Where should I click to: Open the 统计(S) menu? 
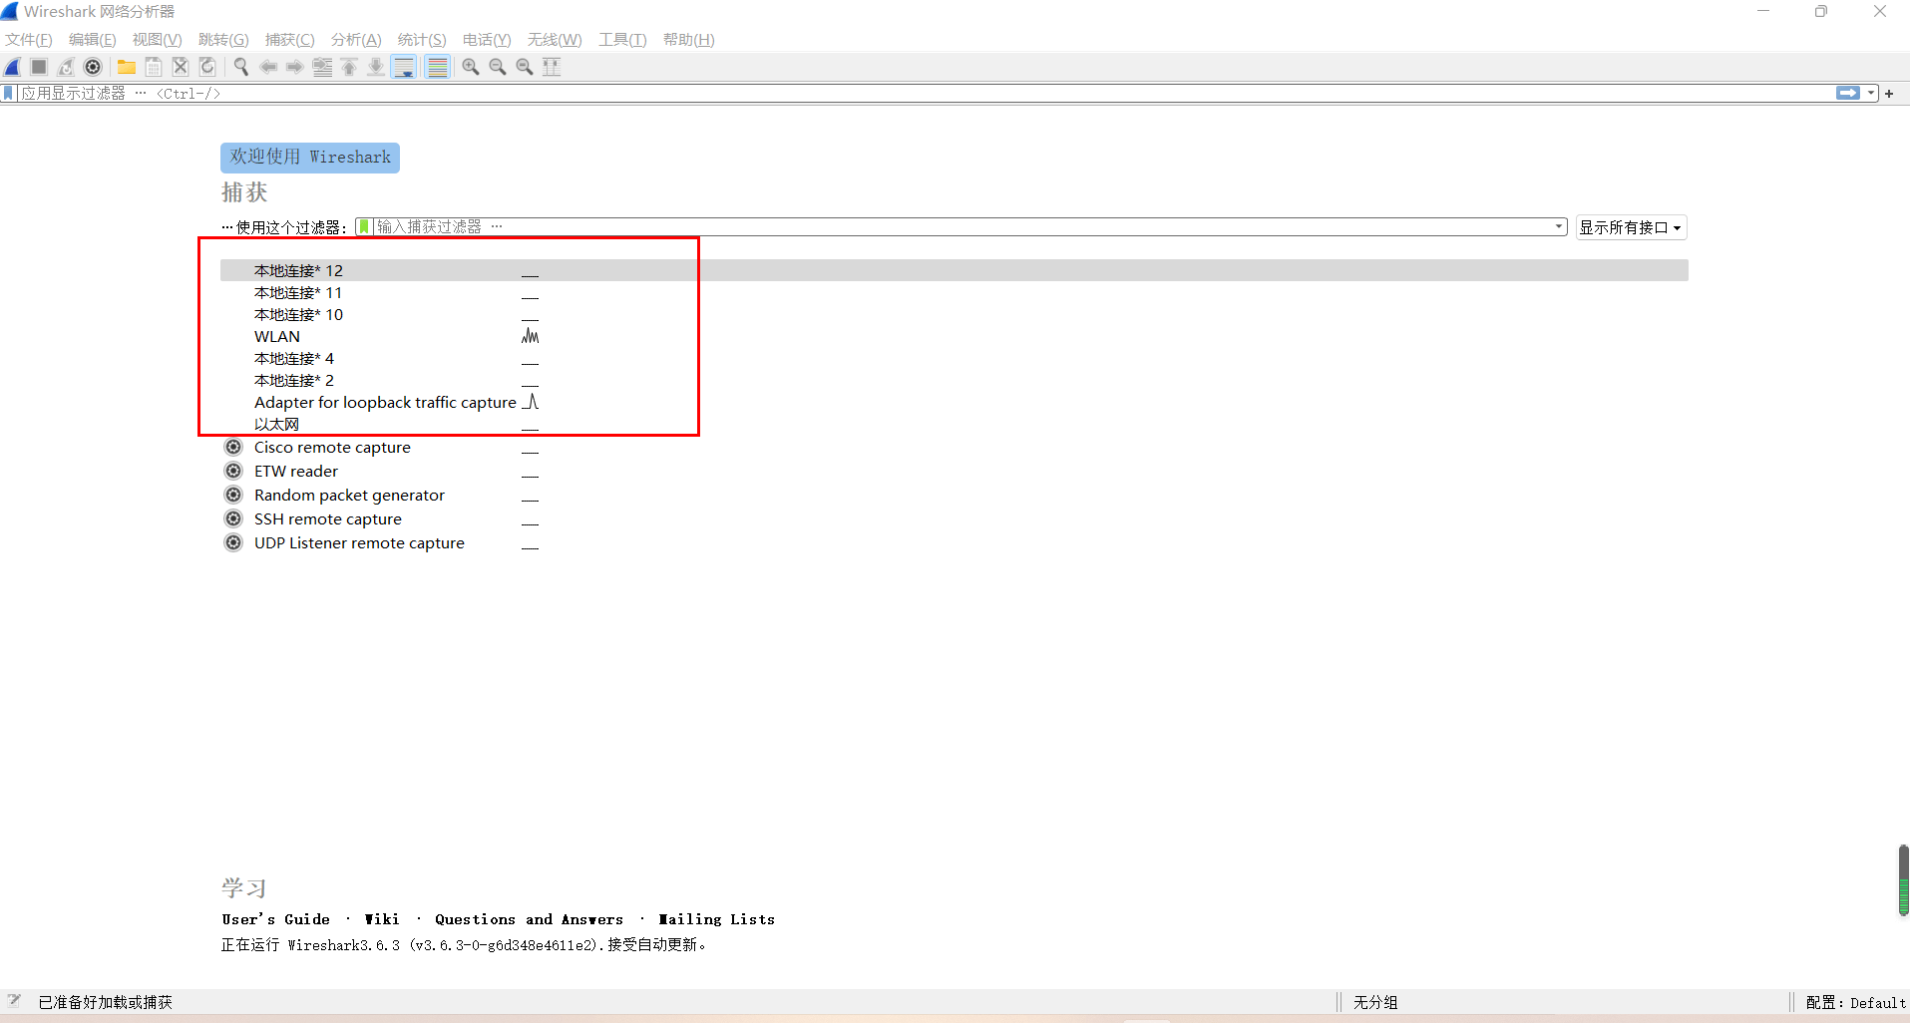[x=422, y=40]
